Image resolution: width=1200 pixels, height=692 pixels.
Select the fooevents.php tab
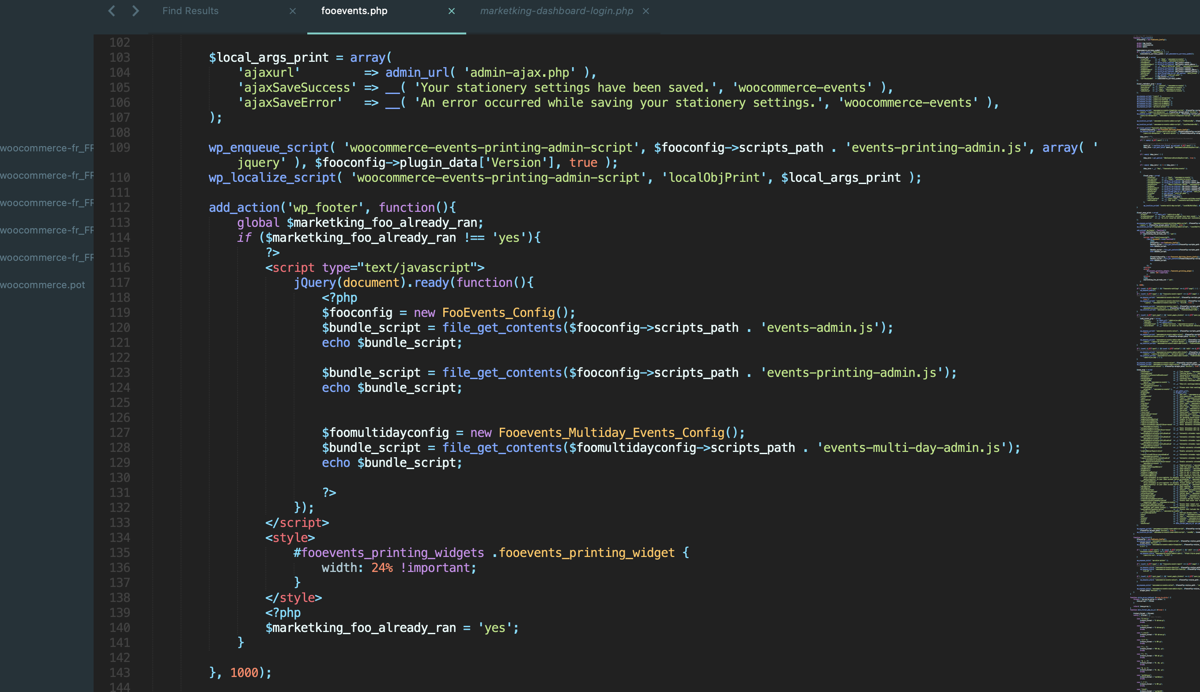(354, 11)
